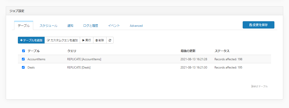The width and height of the screenshot is (289, 108).
Task: Save changes with 変更を保存 button
Action: (258, 25)
